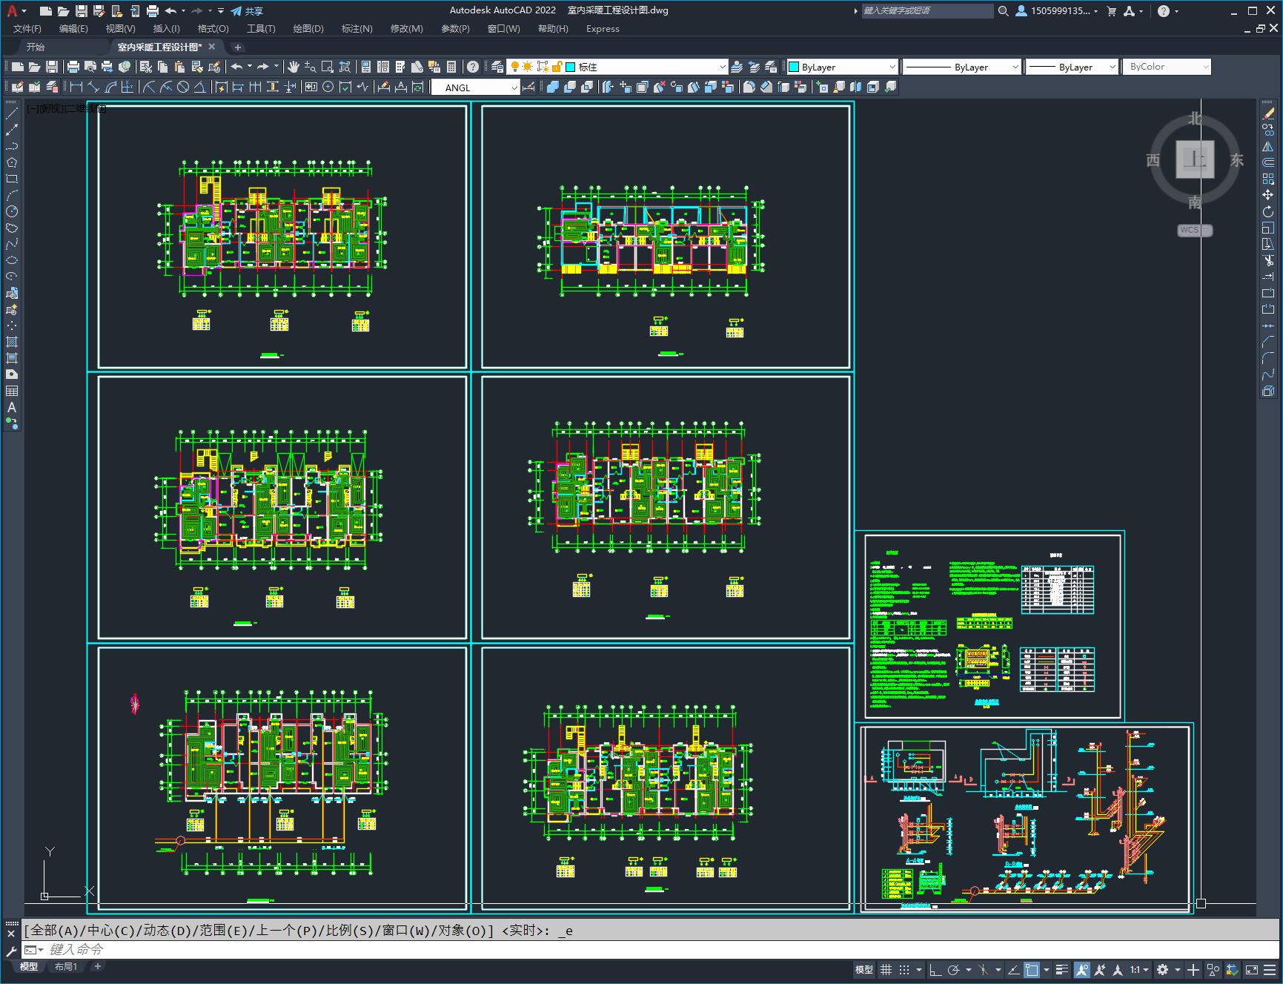This screenshot has height=984, width=1283.
Task: Click the Plot printer icon in standard toolbar
Action: click(x=73, y=67)
